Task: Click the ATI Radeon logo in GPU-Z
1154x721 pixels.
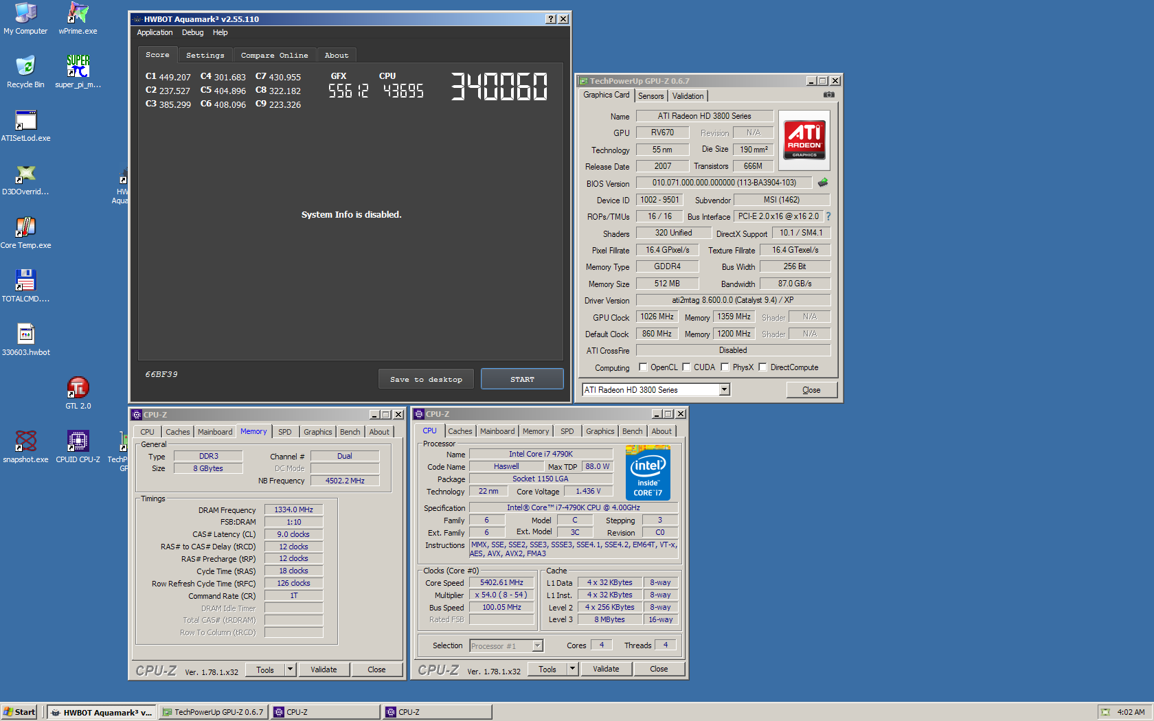Action: (804, 140)
